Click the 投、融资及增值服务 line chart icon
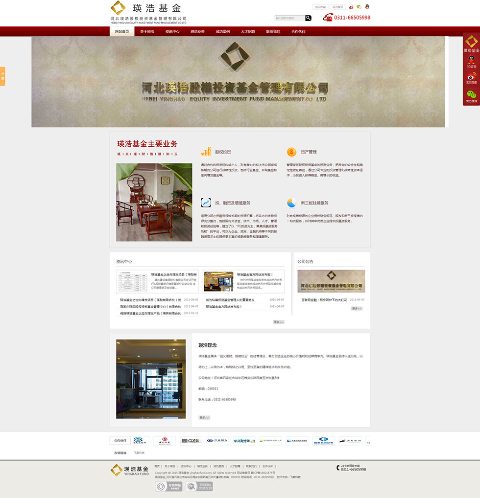Screen dimensions: 480x498 (x=206, y=203)
